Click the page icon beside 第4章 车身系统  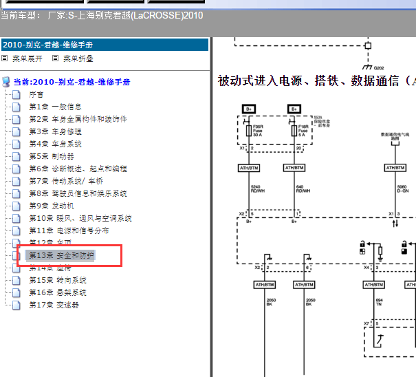click(17, 144)
